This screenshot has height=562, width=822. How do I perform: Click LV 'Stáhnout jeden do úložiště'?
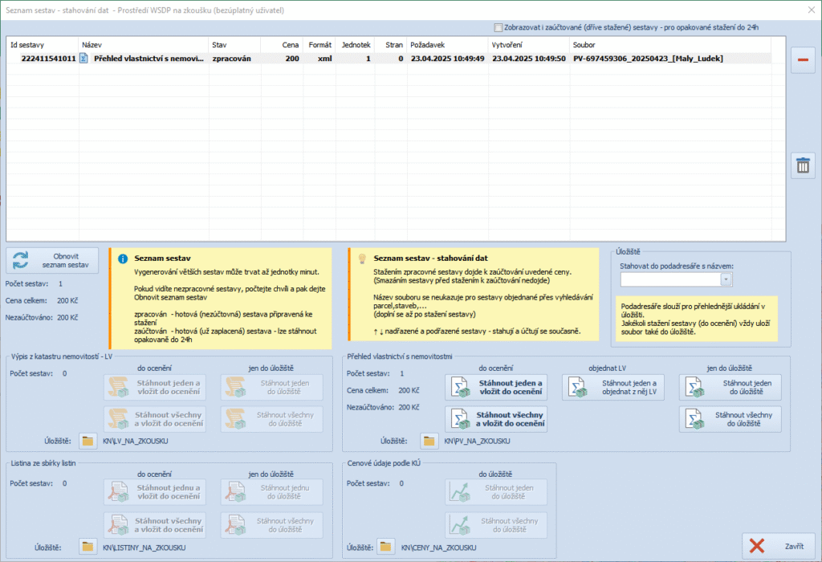coord(271,388)
